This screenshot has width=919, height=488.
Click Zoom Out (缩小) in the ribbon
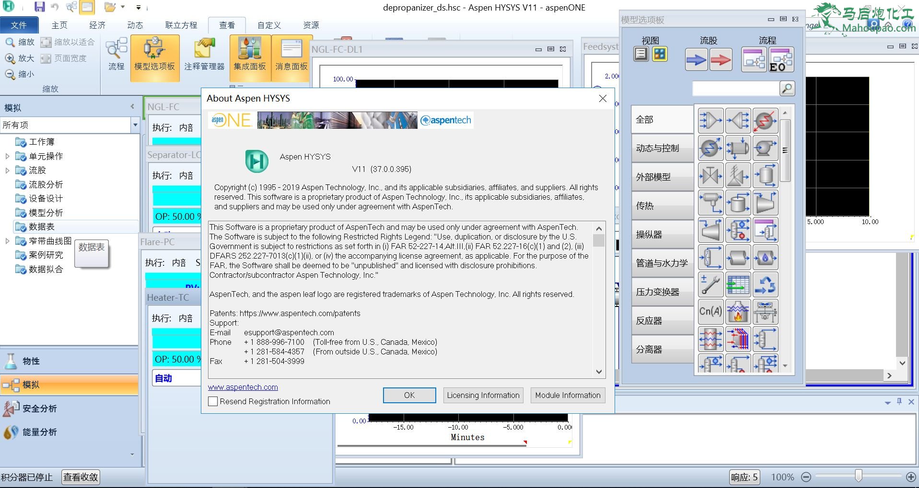click(x=20, y=74)
